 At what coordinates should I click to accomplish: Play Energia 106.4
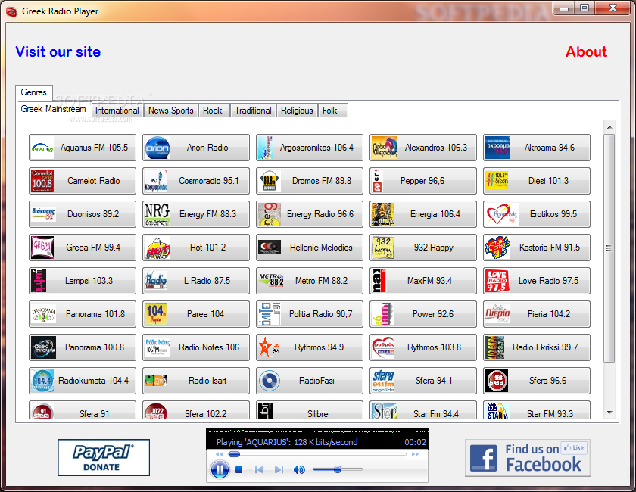(423, 214)
